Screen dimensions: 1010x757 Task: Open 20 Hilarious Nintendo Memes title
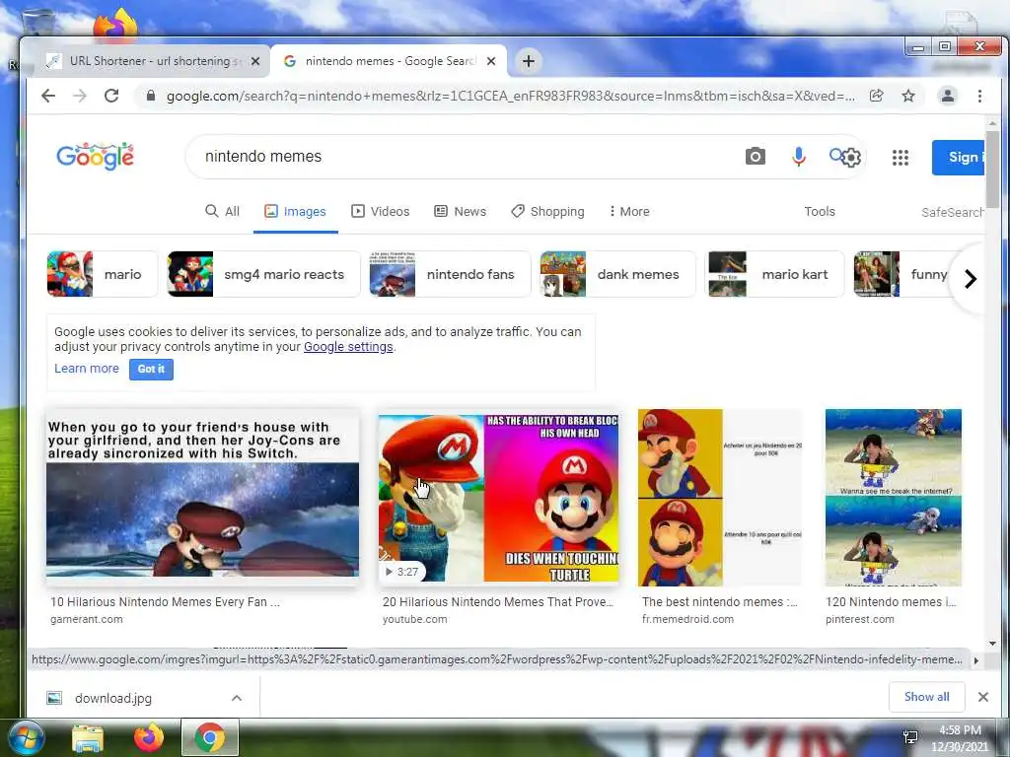498,602
